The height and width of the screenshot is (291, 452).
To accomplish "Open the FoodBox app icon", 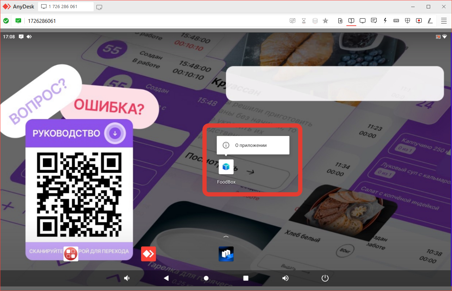I will click(226, 167).
